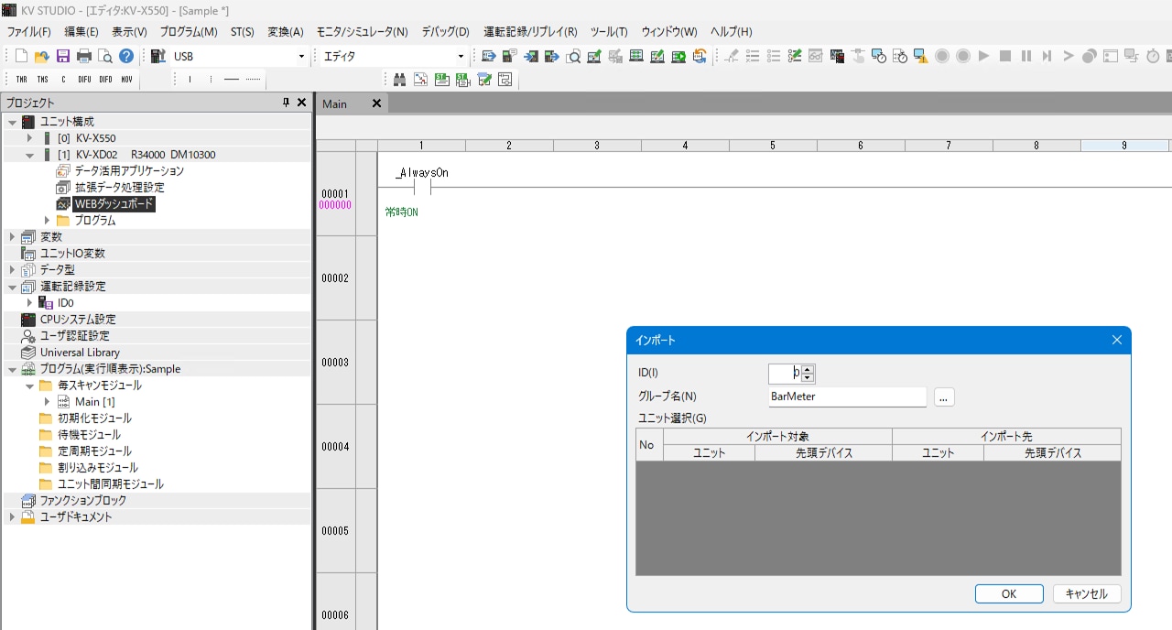The width and height of the screenshot is (1172, 630).
Task: Click the group name browse "..." button
Action: (x=944, y=397)
